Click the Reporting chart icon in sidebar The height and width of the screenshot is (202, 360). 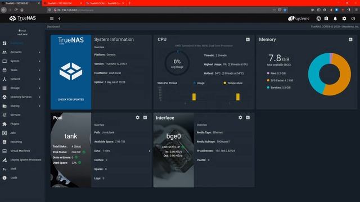[x=4, y=142]
